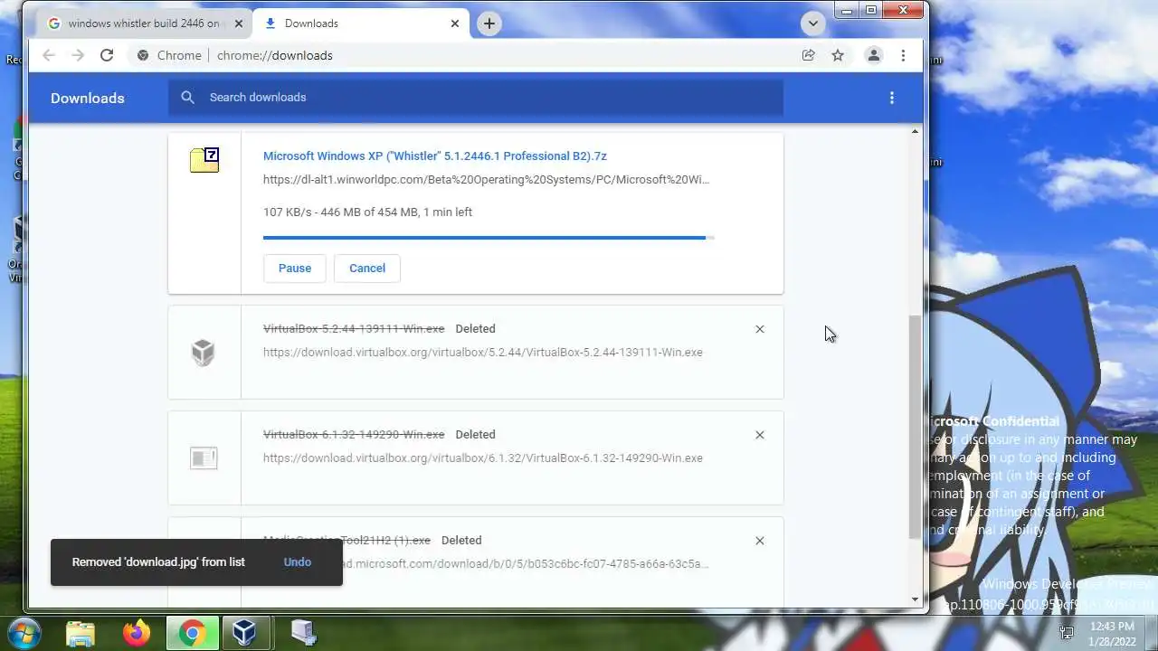Remove MediaCreationTool21H2 entry from list
Viewport: 1158px width, 651px height.
tap(760, 541)
